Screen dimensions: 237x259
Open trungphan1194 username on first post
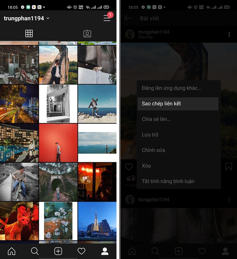pos(154,32)
